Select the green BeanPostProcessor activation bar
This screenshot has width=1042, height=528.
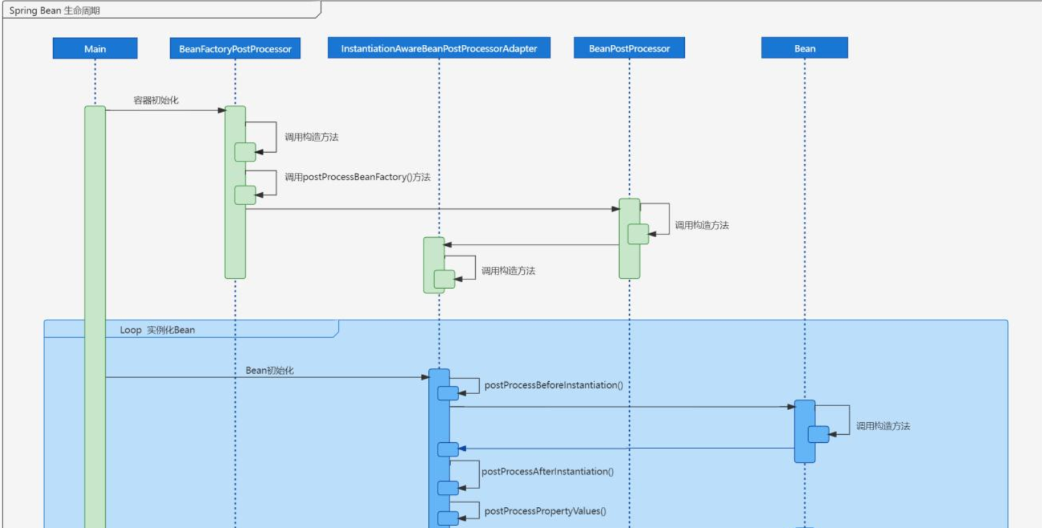coord(629,238)
